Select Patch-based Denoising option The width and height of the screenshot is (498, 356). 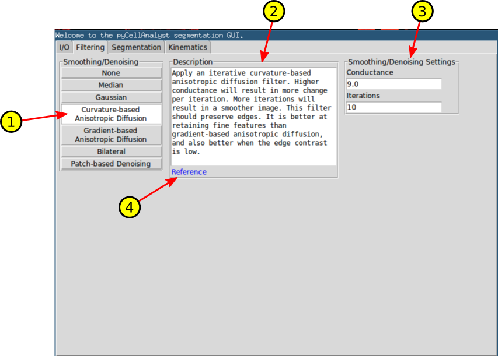point(111,164)
